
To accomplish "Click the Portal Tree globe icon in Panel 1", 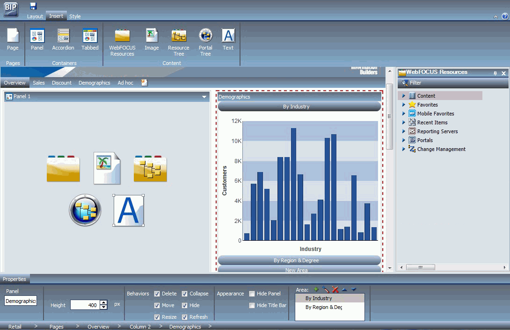I will (x=85, y=210).
